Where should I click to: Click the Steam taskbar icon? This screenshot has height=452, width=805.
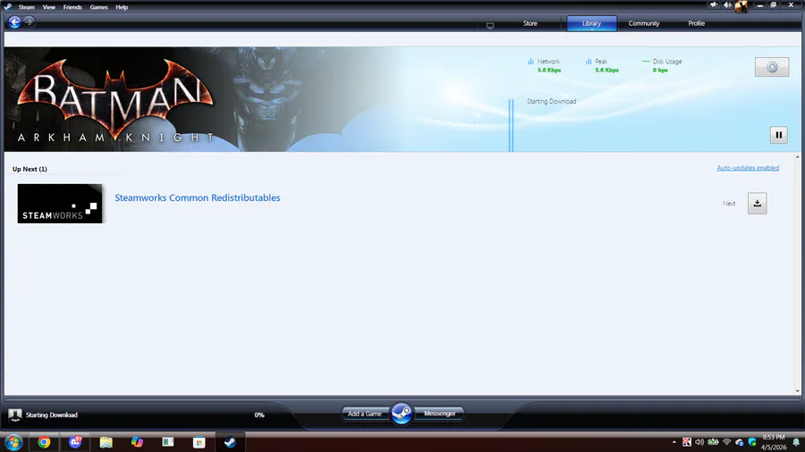click(x=230, y=442)
